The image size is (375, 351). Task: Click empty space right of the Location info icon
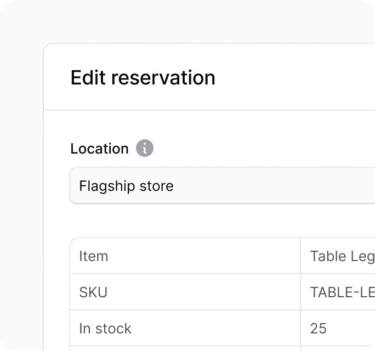coord(247,149)
